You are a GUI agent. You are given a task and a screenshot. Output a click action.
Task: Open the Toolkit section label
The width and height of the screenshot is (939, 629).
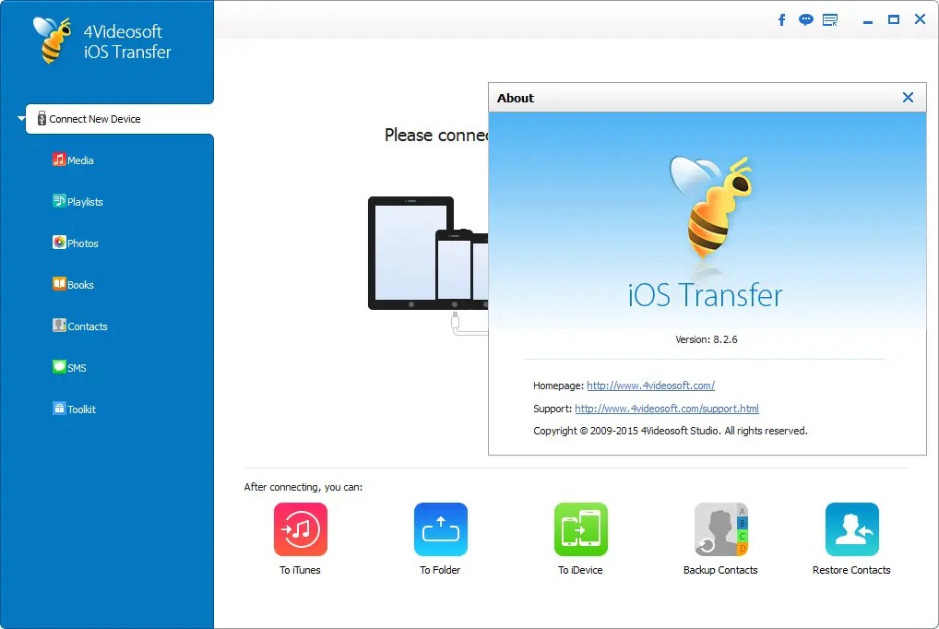(81, 409)
